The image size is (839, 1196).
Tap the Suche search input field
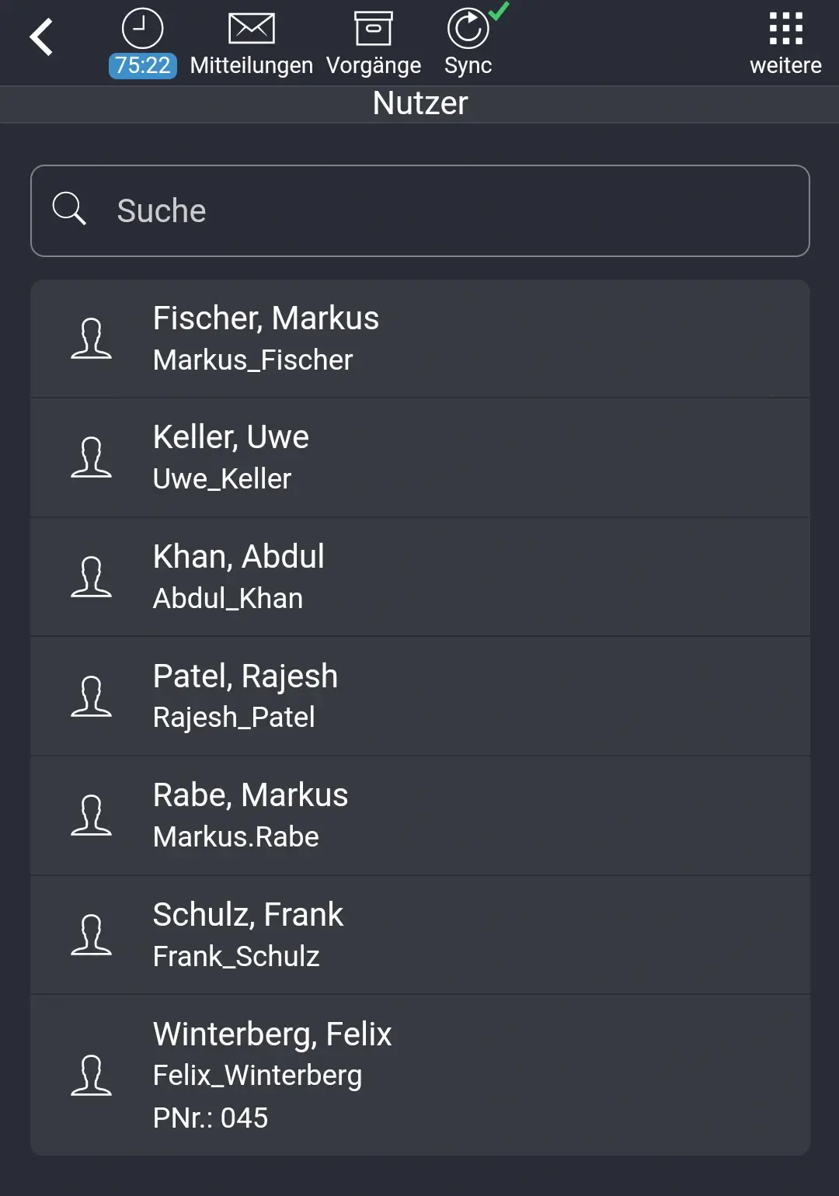419,210
